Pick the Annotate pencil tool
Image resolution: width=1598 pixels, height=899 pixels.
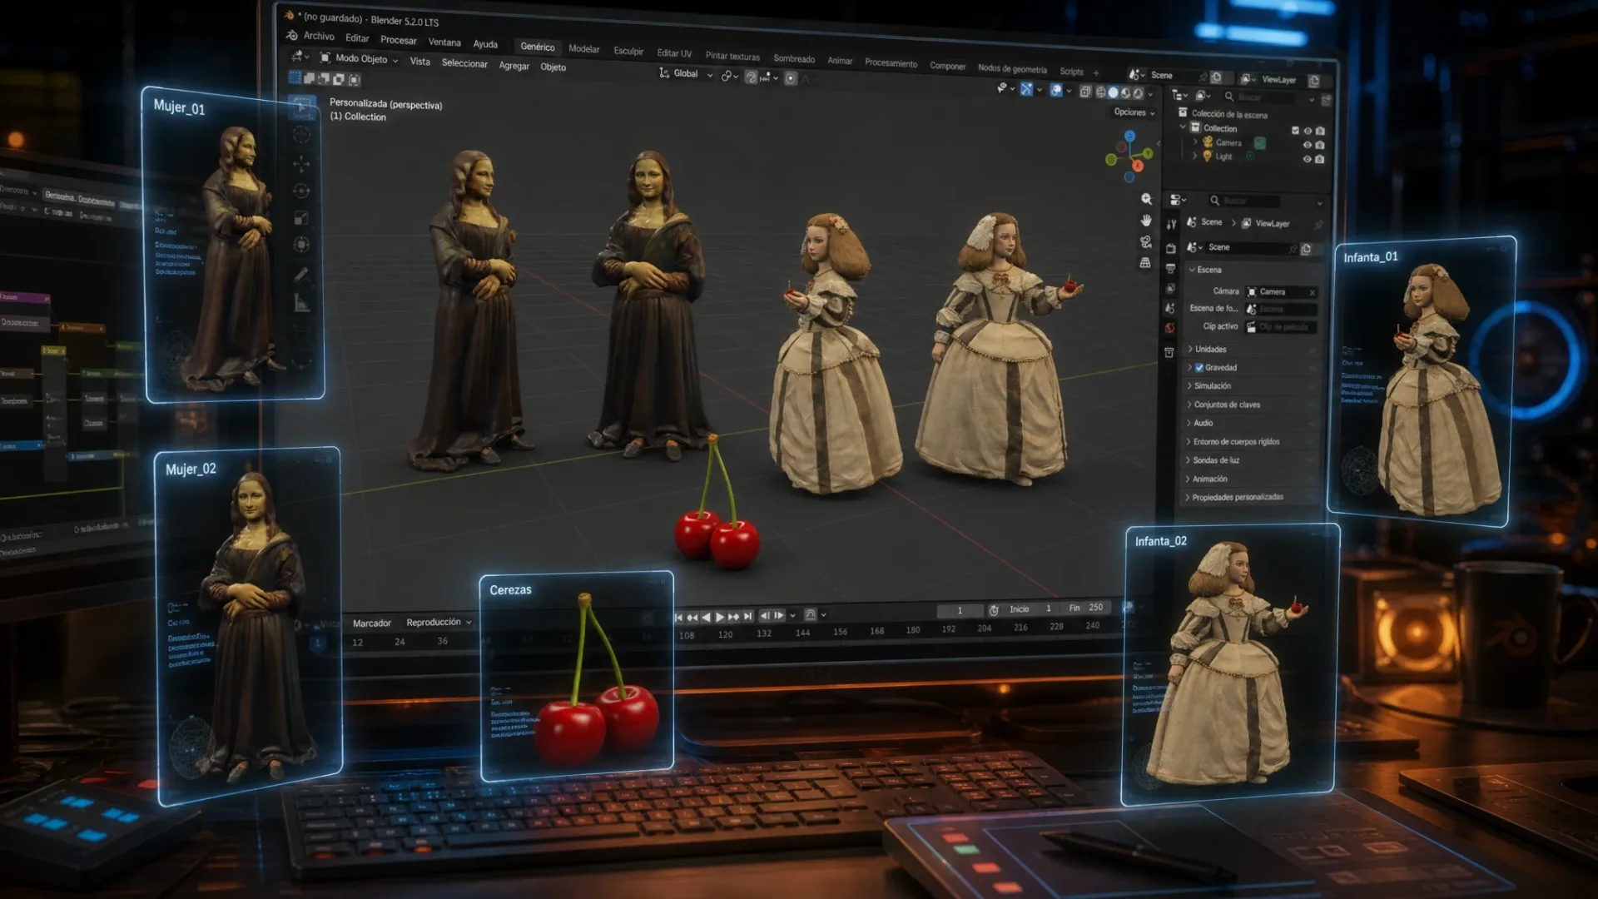click(x=301, y=274)
